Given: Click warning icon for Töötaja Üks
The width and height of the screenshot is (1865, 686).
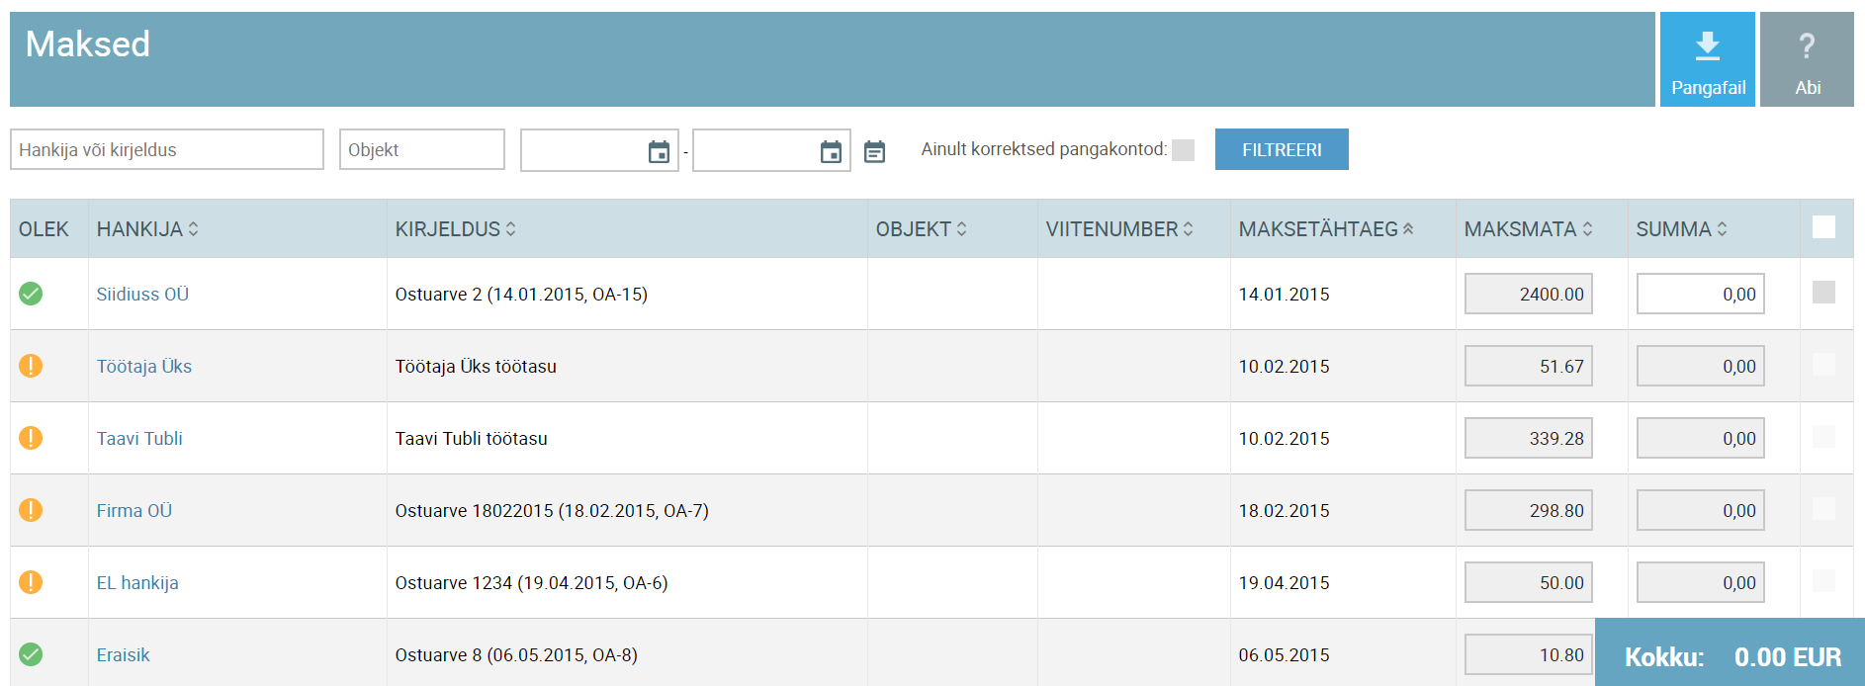Looking at the screenshot, I should (31, 366).
